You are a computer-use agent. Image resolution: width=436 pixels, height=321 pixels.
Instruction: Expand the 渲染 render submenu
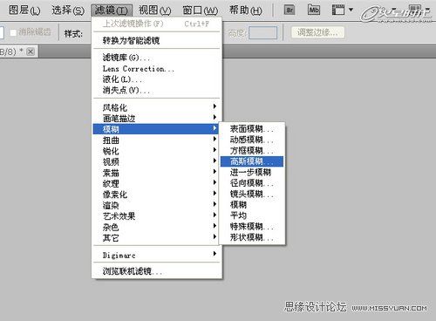click(155, 205)
